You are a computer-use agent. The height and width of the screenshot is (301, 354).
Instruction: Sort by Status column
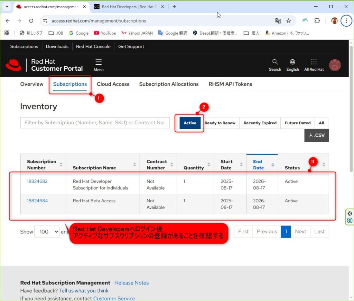tap(324, 165)
